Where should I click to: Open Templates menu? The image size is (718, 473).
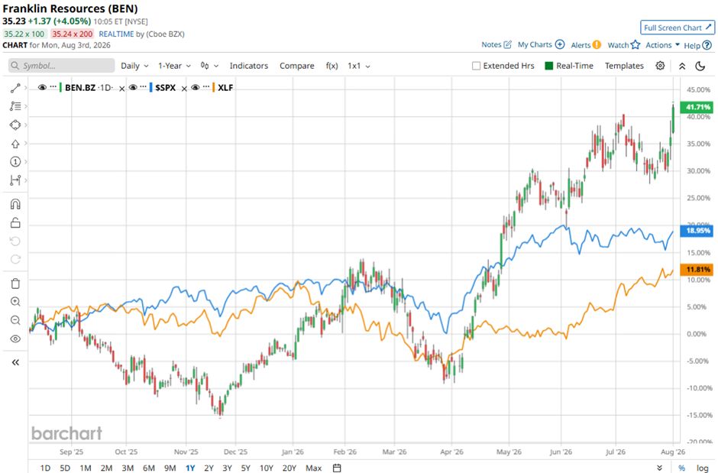coord(624,66)
